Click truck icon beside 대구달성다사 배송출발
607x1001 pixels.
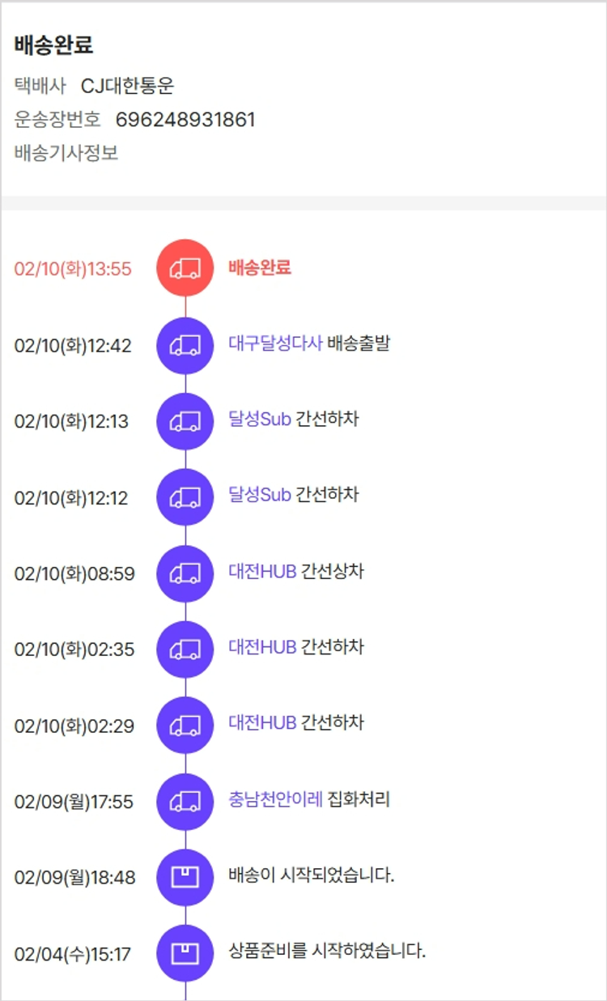coord(185,346)
